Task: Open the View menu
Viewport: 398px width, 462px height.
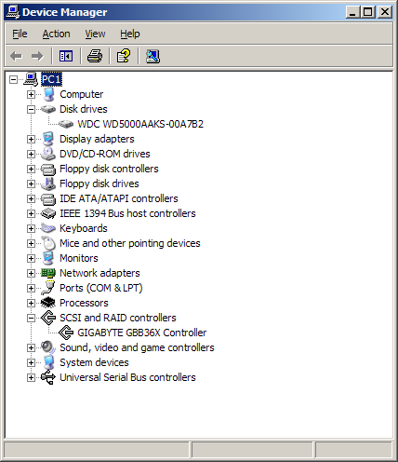Action: pos(95,34)
